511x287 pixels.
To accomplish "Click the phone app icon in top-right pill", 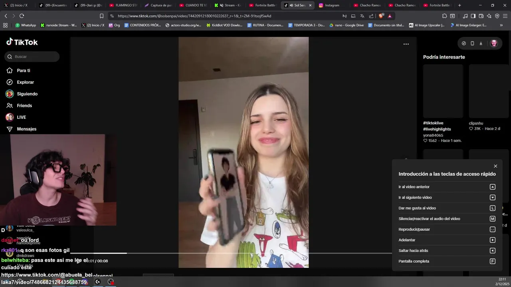I will click(x=472, y=43).
